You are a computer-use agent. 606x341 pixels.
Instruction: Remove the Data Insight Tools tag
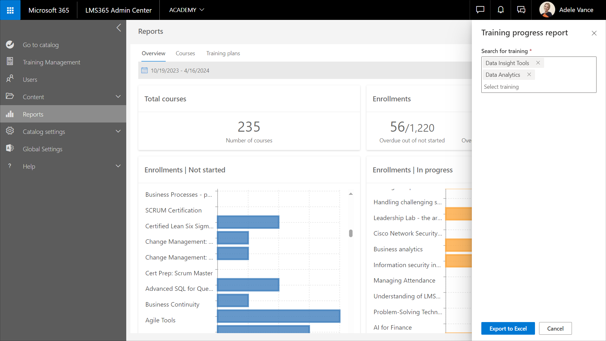pyautogui.click(x=538, y=63)
